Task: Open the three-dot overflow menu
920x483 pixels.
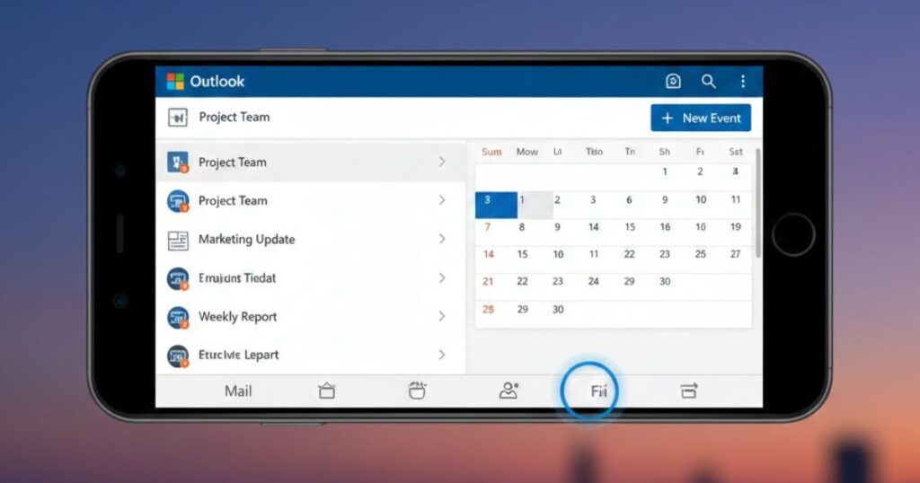Action: tap(743, 81)
